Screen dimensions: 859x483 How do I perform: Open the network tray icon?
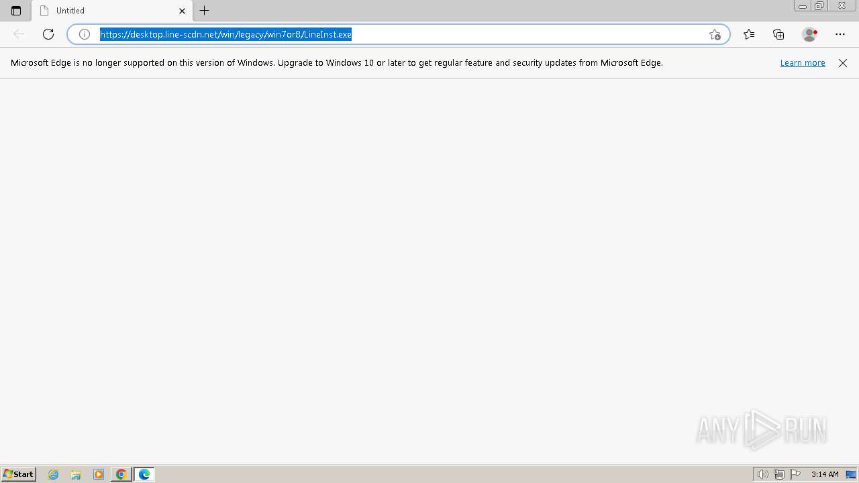pyautogui.click(x=779, y=474)
